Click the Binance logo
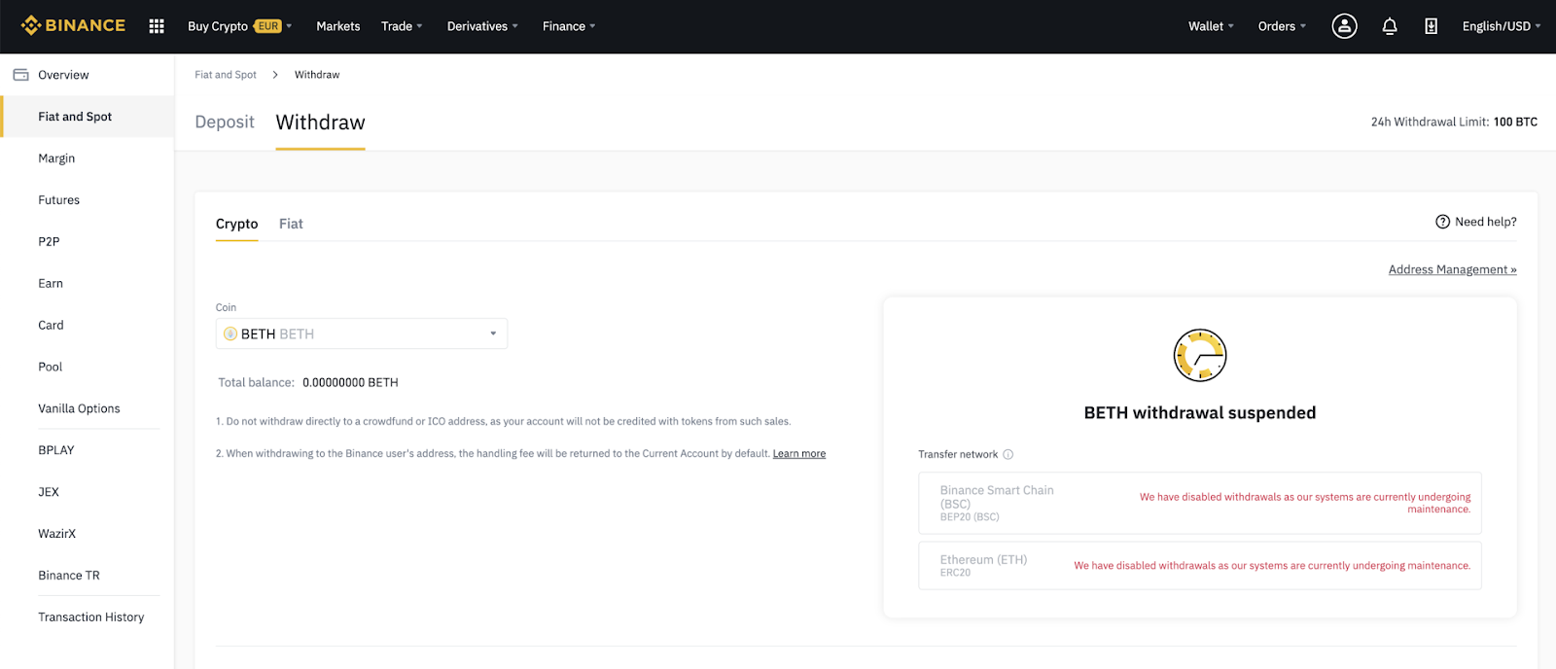 (73, 25)
